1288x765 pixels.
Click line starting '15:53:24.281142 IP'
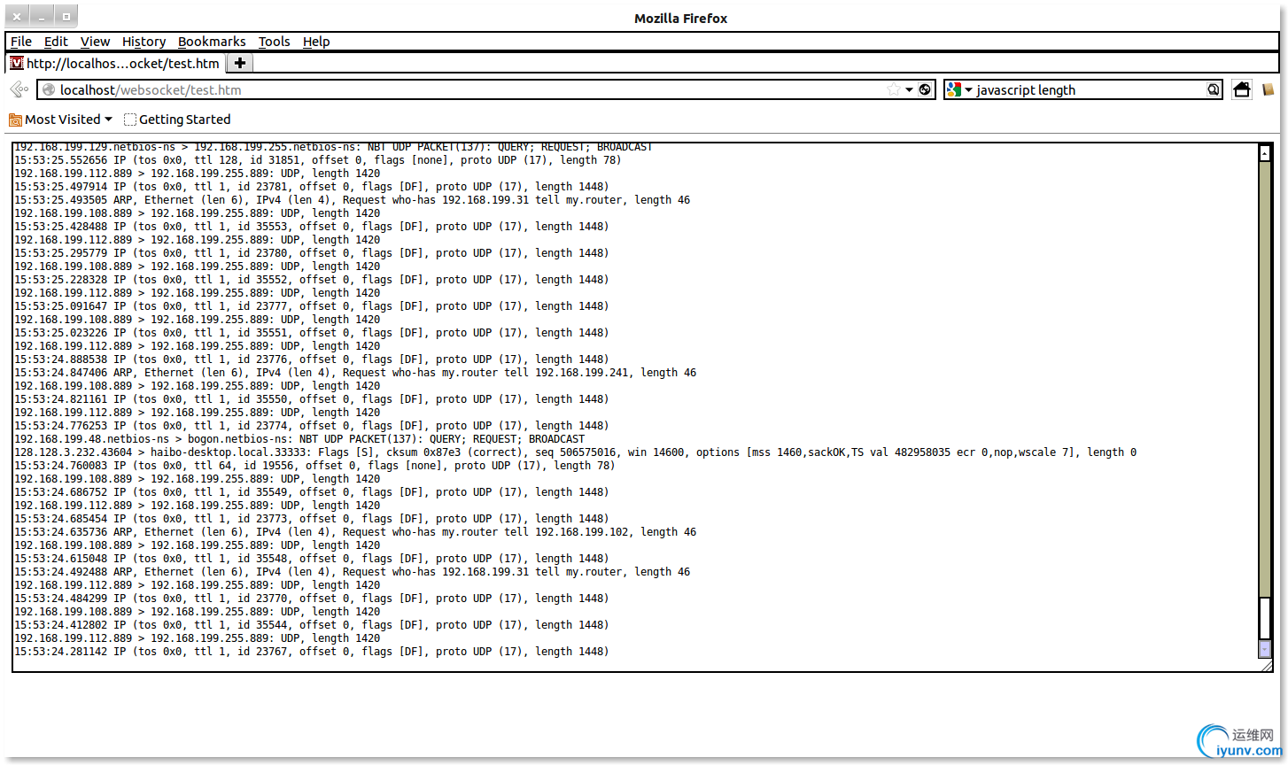coord(312,652)
